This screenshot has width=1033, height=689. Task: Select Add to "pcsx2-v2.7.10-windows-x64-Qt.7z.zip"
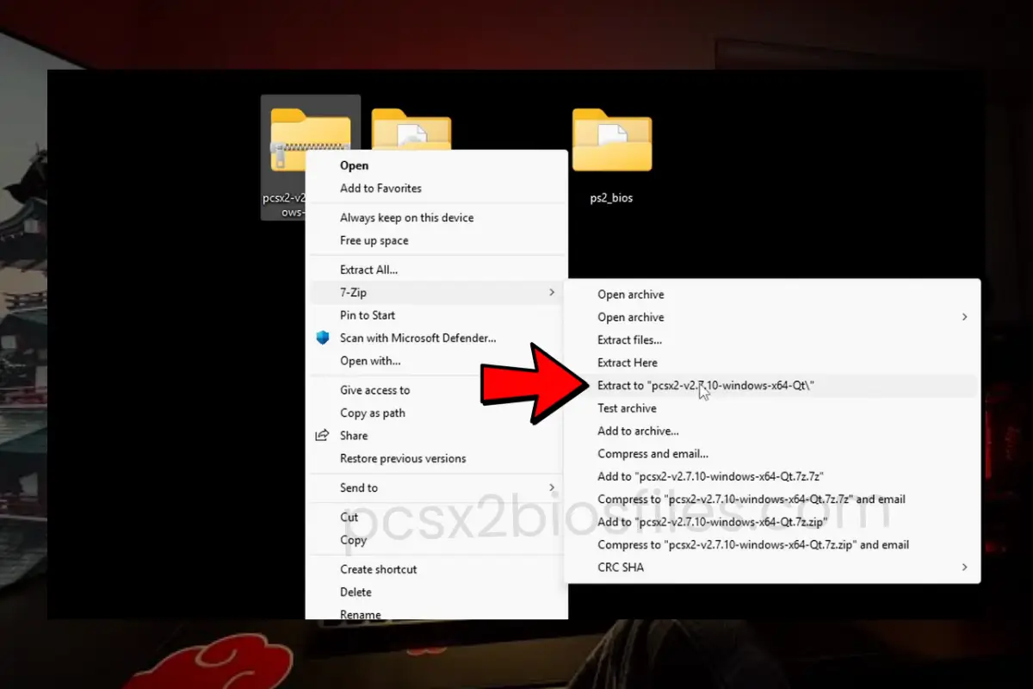pyautogui.click(x=713, y=522)
